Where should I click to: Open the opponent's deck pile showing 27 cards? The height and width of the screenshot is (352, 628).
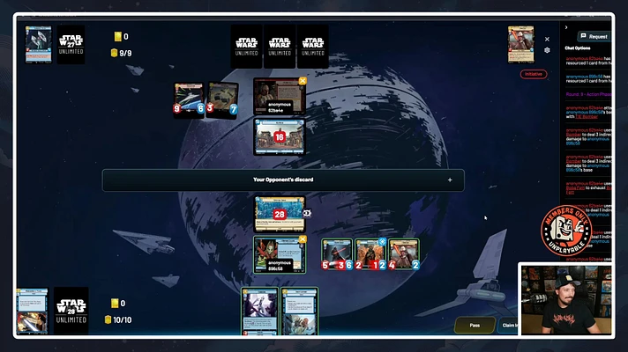tap(71, 44)
